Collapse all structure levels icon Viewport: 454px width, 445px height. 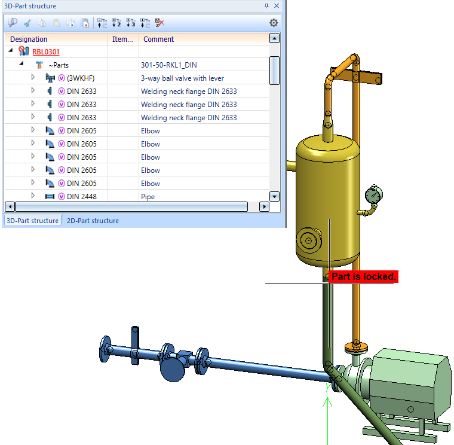point(102,23)
